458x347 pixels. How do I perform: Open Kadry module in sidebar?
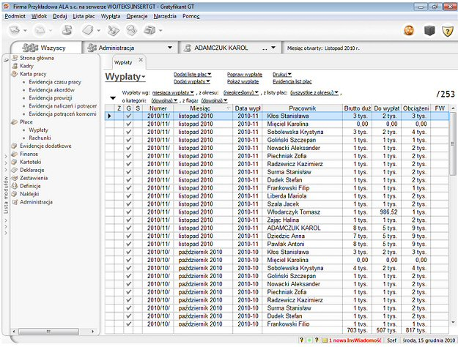(27, 66)
